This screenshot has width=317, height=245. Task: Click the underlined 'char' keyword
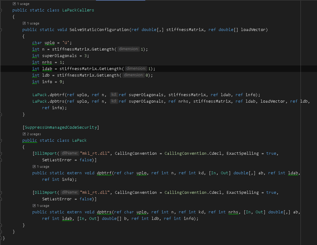click(x=37, y=43)
